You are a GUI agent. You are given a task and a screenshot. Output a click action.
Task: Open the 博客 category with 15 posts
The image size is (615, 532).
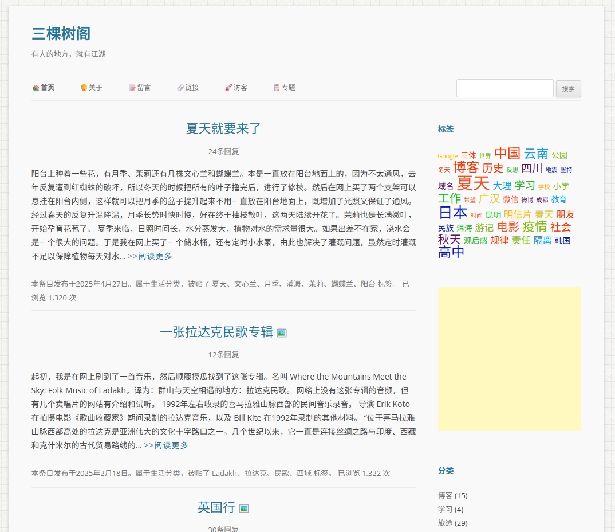click(x=446, y=495)
